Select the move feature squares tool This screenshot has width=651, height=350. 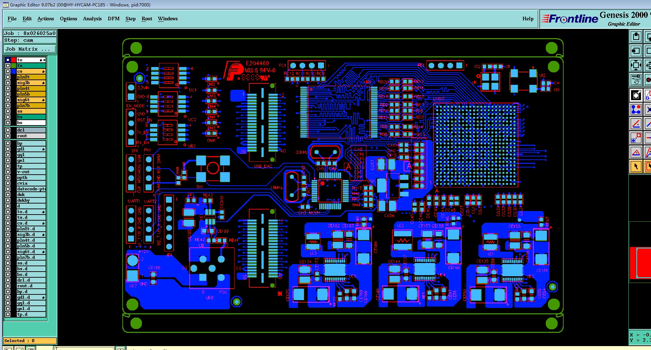[636, 138]
